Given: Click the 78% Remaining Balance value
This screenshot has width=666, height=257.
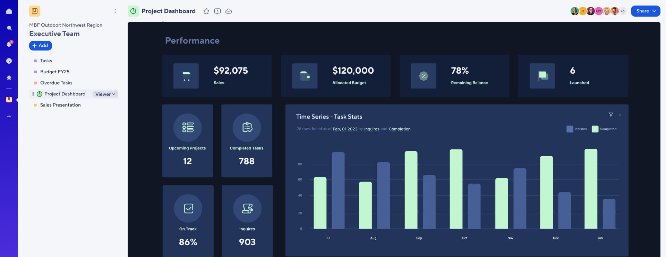Looking at the screenshot, I should tap(460, 71).
